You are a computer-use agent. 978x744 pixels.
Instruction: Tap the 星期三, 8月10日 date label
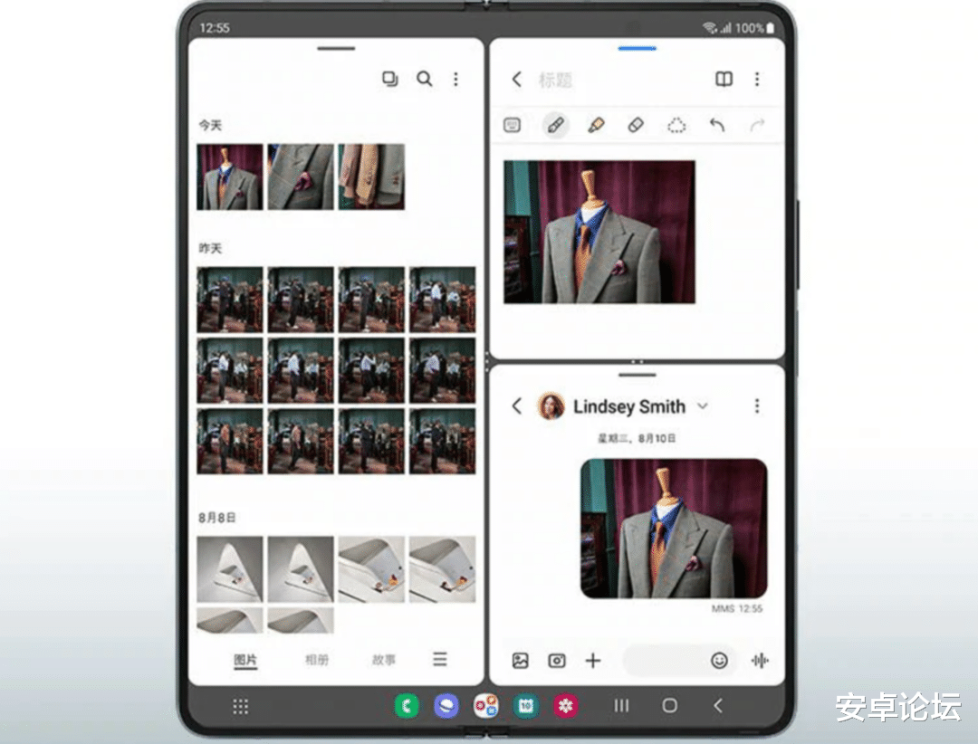click(x=637, y=438)
